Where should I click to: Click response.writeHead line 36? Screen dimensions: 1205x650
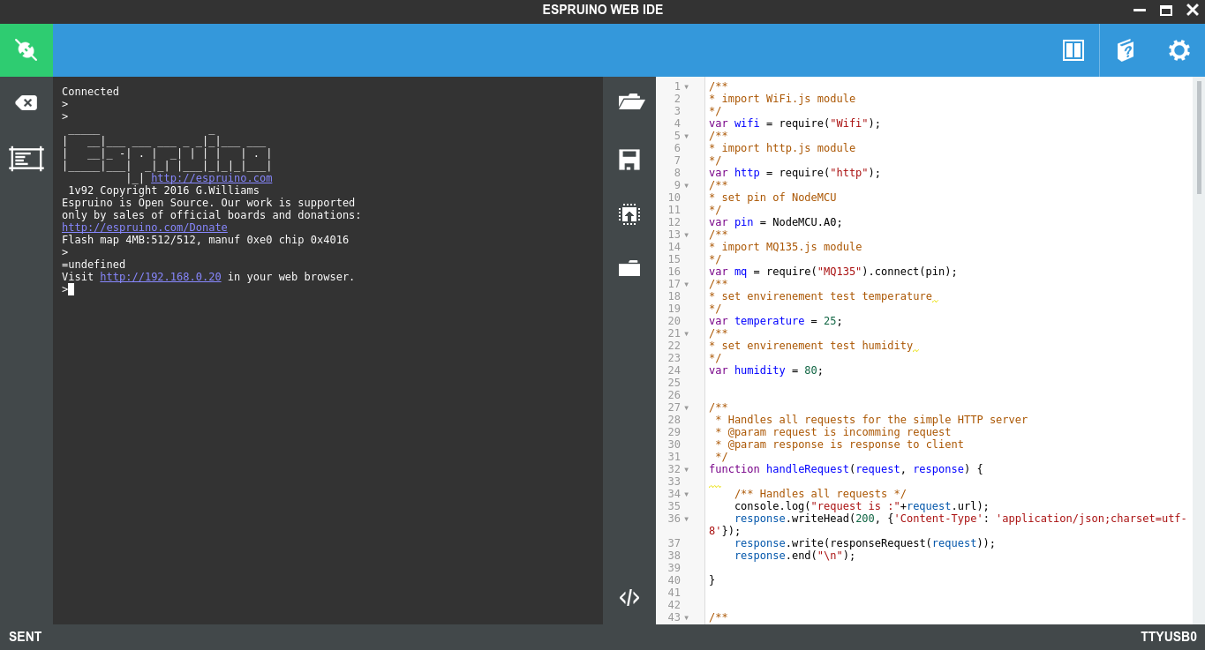948,525
